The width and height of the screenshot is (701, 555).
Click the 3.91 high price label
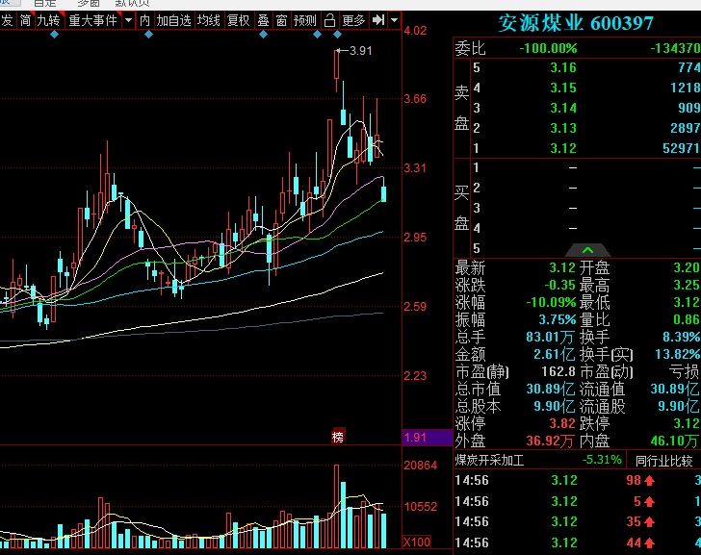click(360, 51)
